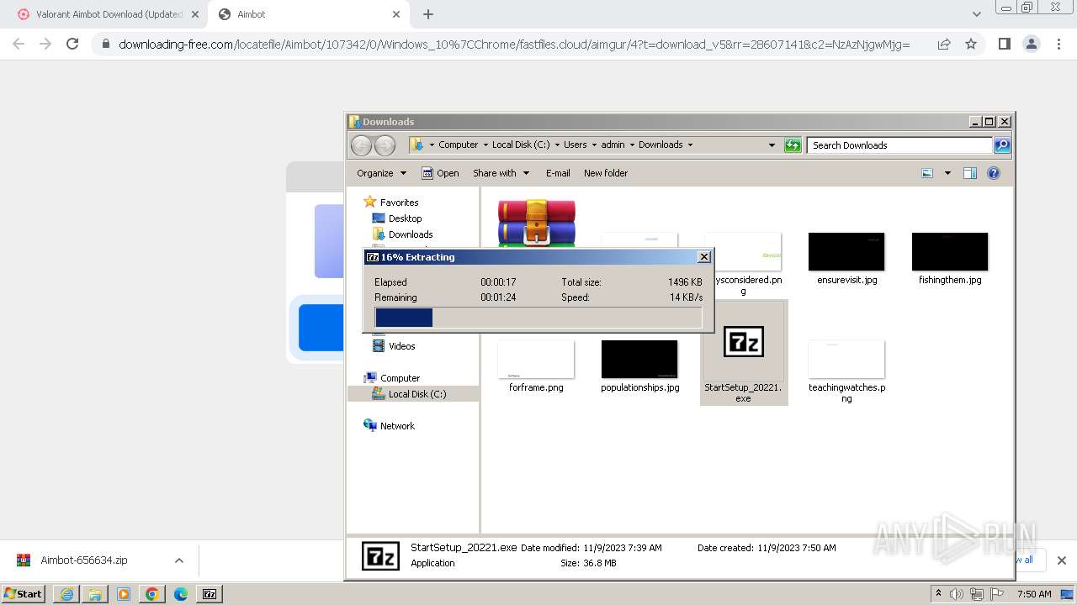Open options arrow for Aimbot-656634.zip download
This screenshot has height=605, width=1077.
(x=178, y=560)
